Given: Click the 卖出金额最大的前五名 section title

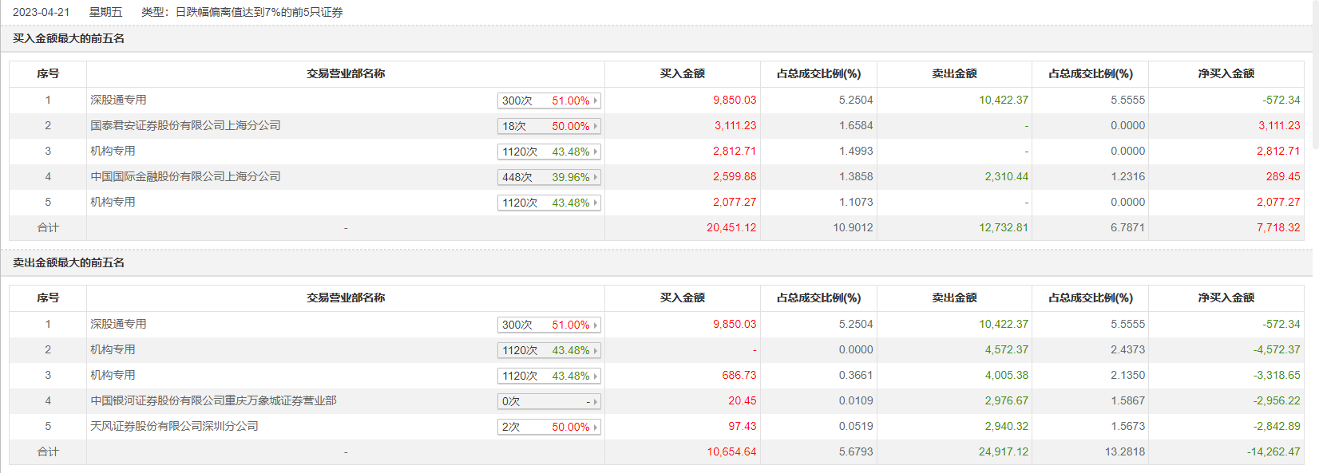Looking at the screenshot, I should (69, 262).
